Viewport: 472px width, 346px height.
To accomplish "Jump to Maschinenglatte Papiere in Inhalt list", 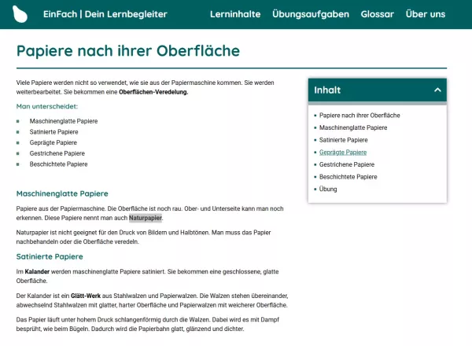I will 353,127.
